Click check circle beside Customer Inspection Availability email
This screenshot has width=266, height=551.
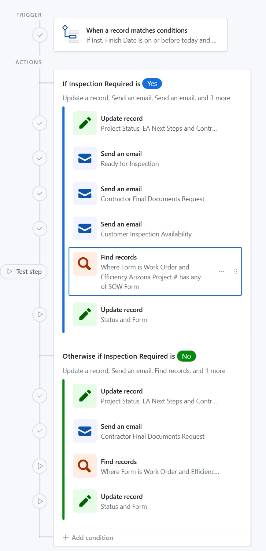click(40, 229)
